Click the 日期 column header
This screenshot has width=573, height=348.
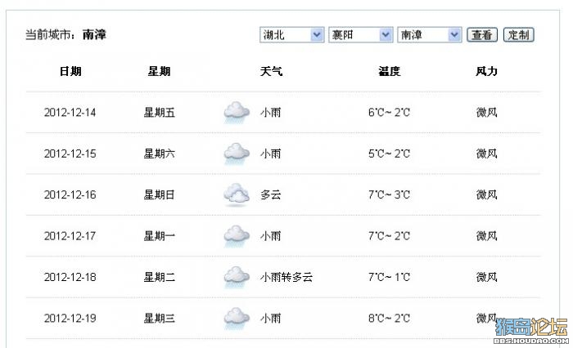pyautogui.click(x=70, y=71)
